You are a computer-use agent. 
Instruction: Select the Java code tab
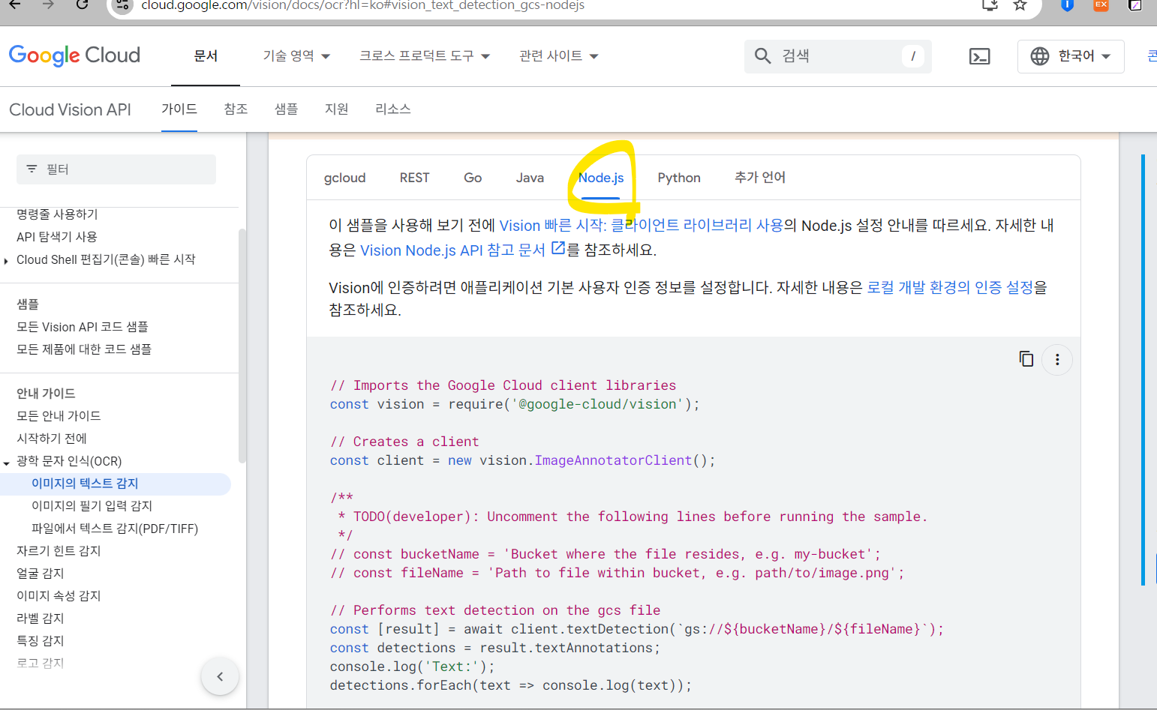[x=530, y=178]
